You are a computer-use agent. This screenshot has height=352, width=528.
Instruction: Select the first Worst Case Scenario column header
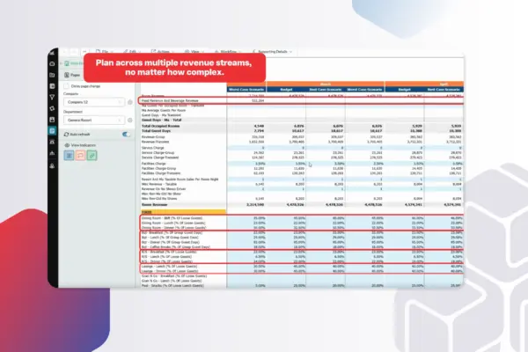pyautogui.click(x=246, y=90)
